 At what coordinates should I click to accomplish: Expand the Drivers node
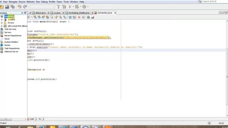(1, 23)
